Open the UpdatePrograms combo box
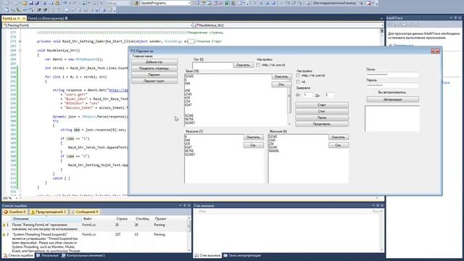Image resolution: width=464 pixels, height=261 pixels. pyautogui.click(x=189, y=3)
